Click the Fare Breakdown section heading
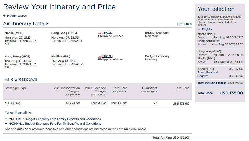Screen dimensions: 249x141 point(21,79)
